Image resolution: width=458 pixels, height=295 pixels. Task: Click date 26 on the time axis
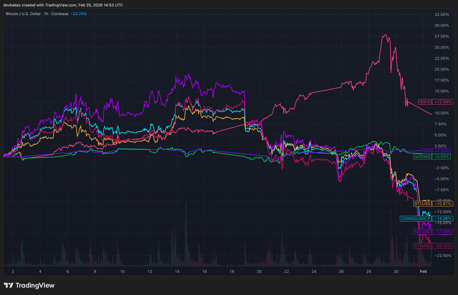[x=341, y=272]
